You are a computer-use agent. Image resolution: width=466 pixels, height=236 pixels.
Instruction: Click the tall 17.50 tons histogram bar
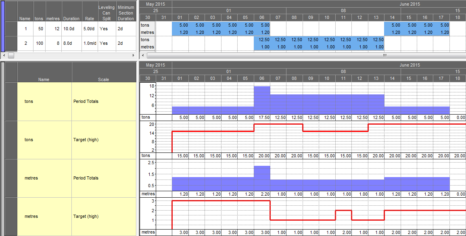click(x=262, y=99)
